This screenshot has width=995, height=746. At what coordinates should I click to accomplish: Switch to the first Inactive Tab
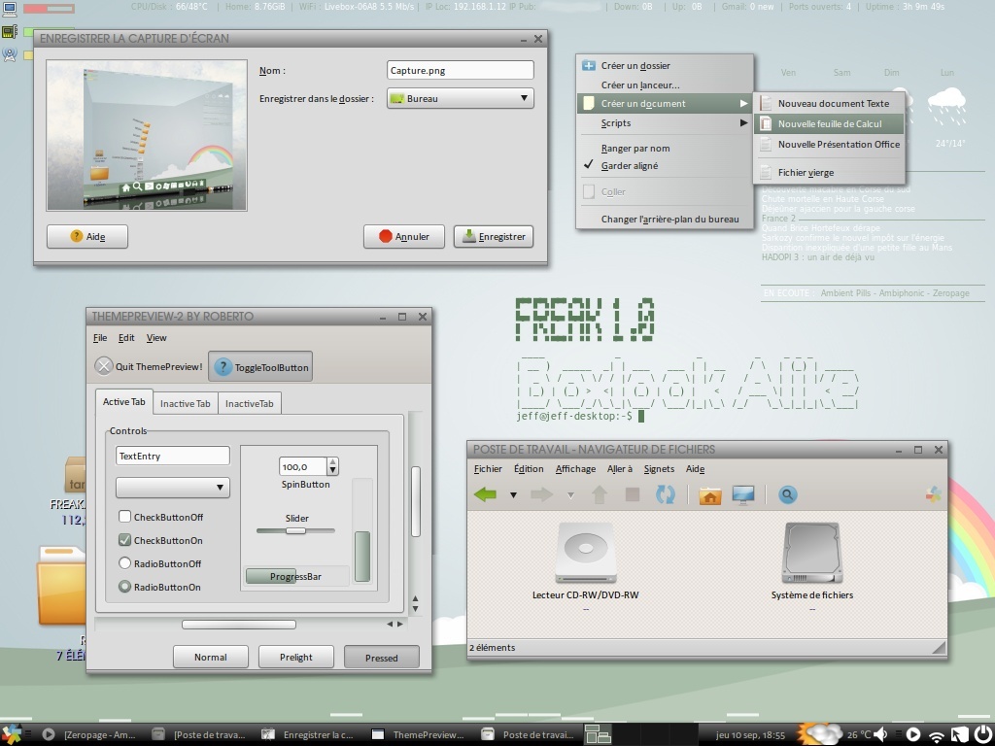(186, 403)
